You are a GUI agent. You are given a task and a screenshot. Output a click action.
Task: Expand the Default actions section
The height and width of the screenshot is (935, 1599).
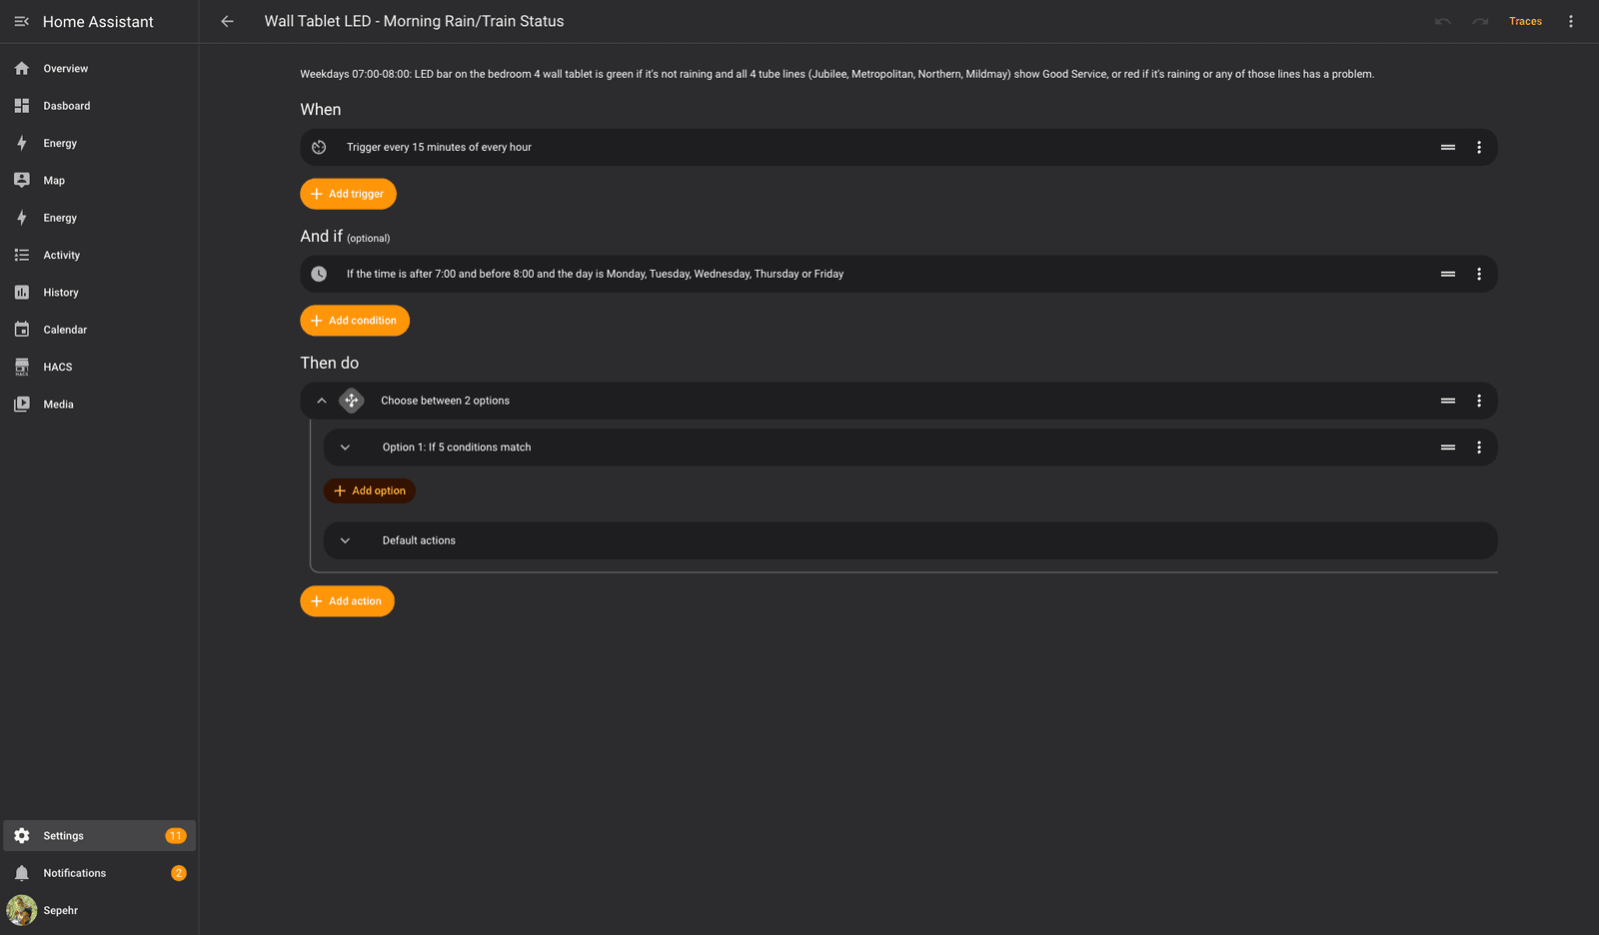pos(345,540)
